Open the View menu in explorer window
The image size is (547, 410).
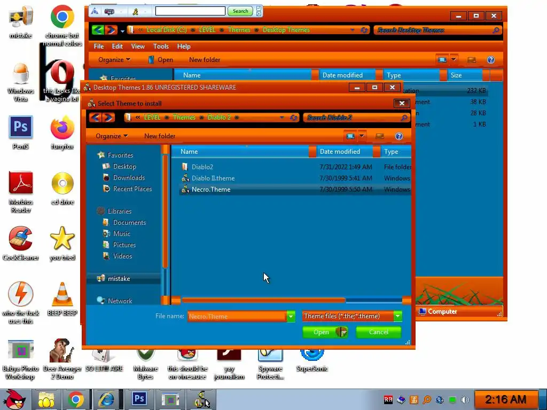(138, 46)
